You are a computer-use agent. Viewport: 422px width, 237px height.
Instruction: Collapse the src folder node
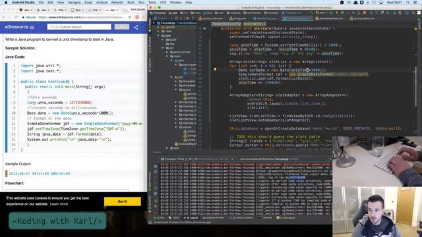point(163,48)
